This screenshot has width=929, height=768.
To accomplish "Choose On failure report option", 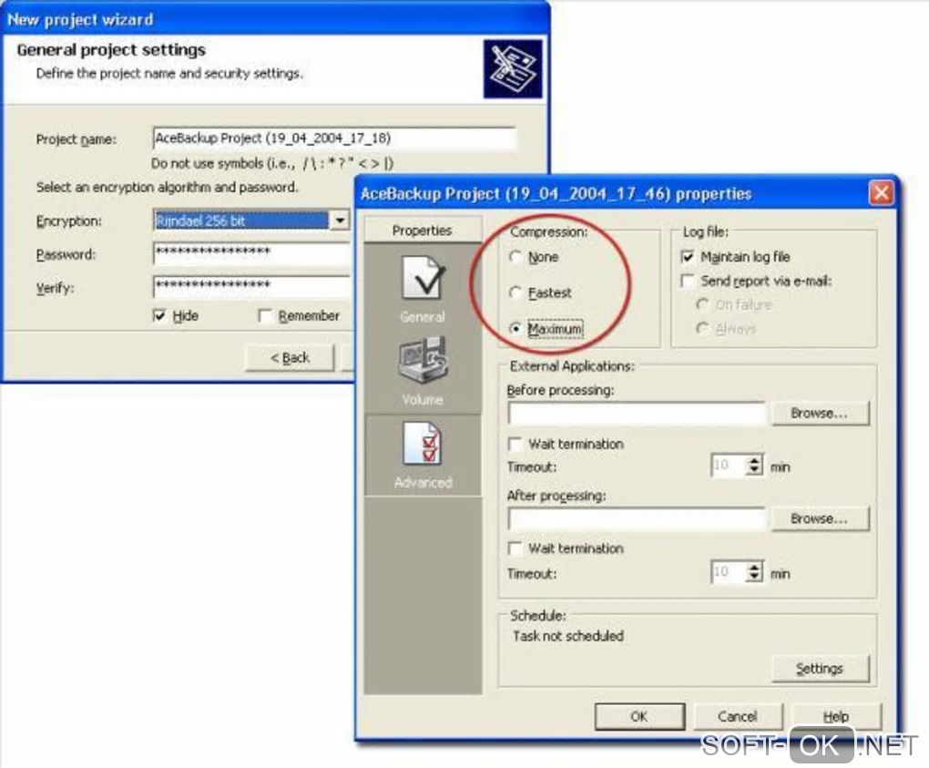I will pyautogui.click(x=703, y=304).
